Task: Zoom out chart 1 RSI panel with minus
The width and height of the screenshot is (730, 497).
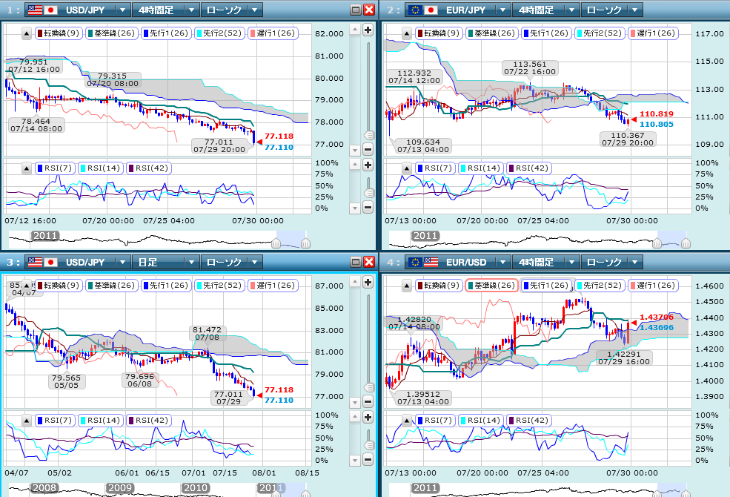Action: point(368,207)
